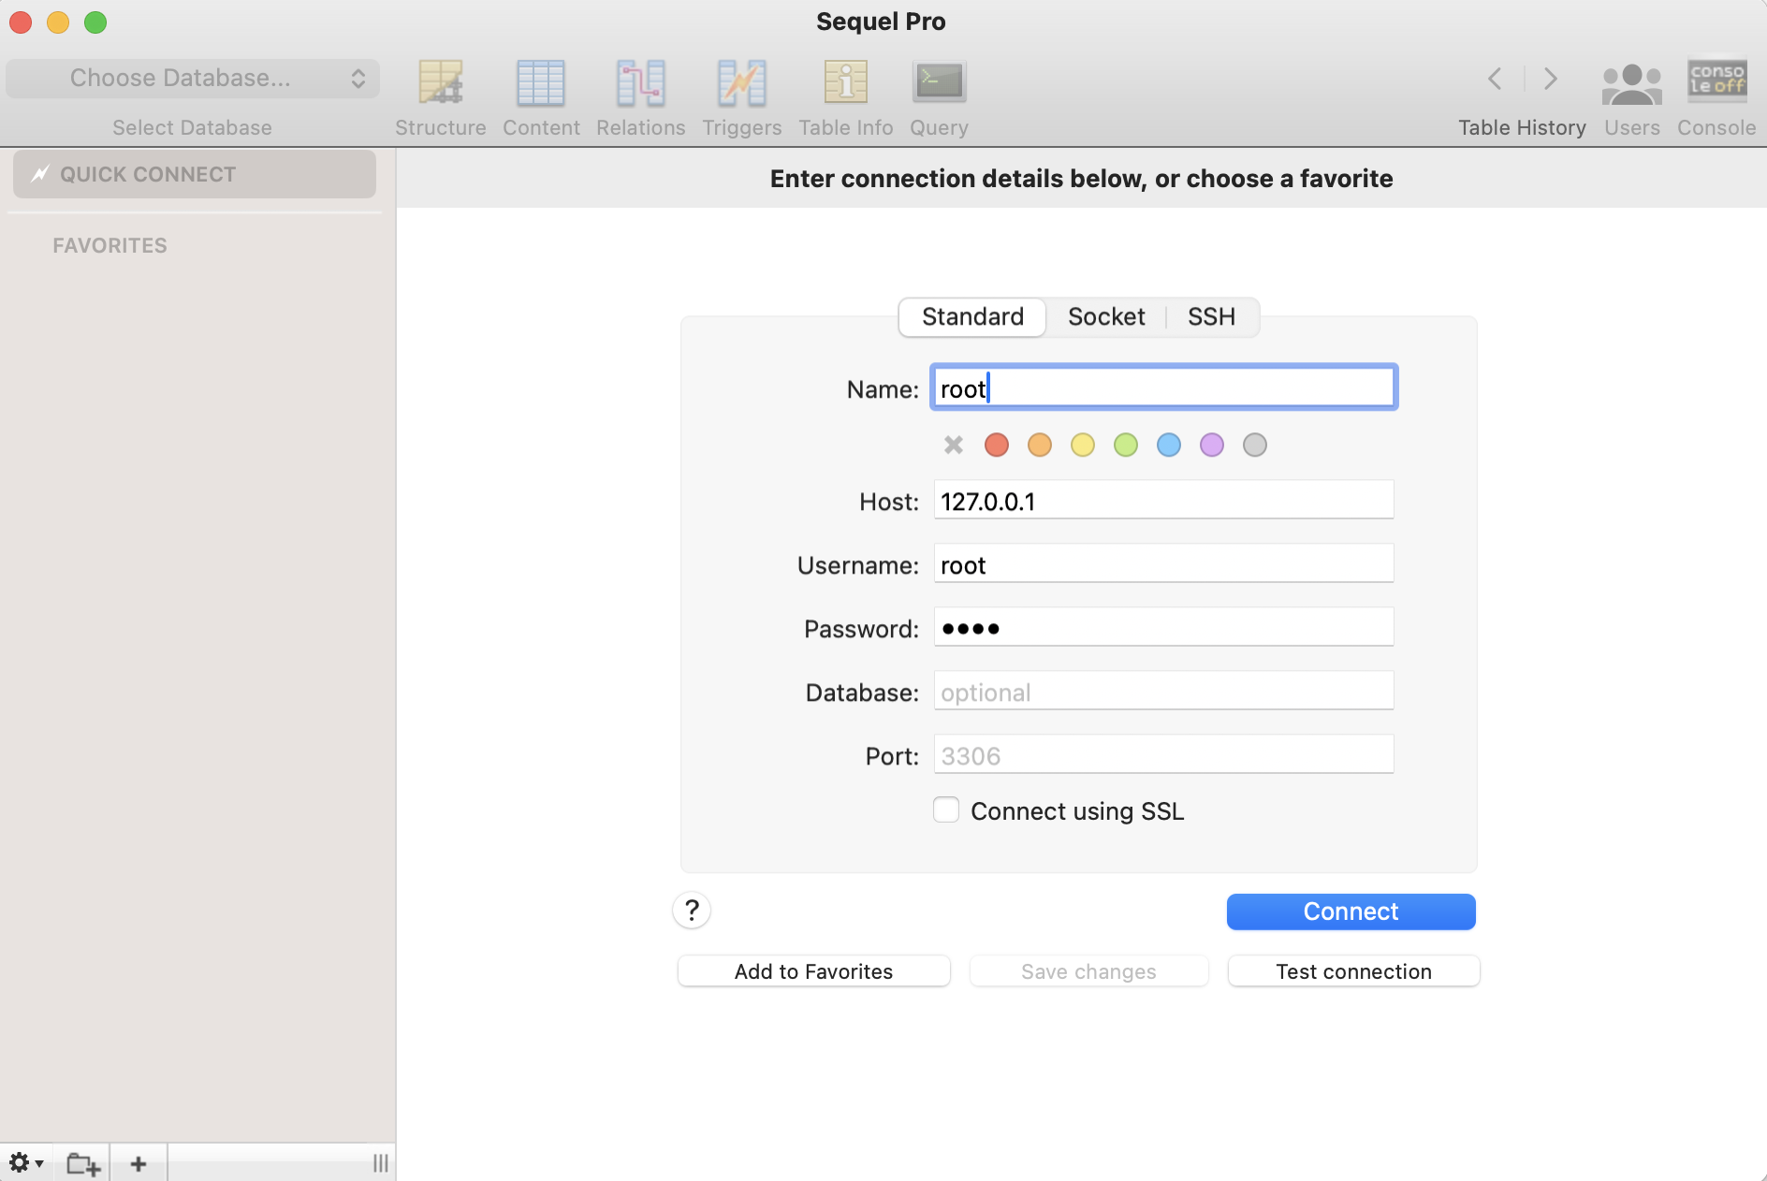Viewport: 1767px width, 1181px height.
Task: Open the Table Info view
Action: (x=846, y=97)
